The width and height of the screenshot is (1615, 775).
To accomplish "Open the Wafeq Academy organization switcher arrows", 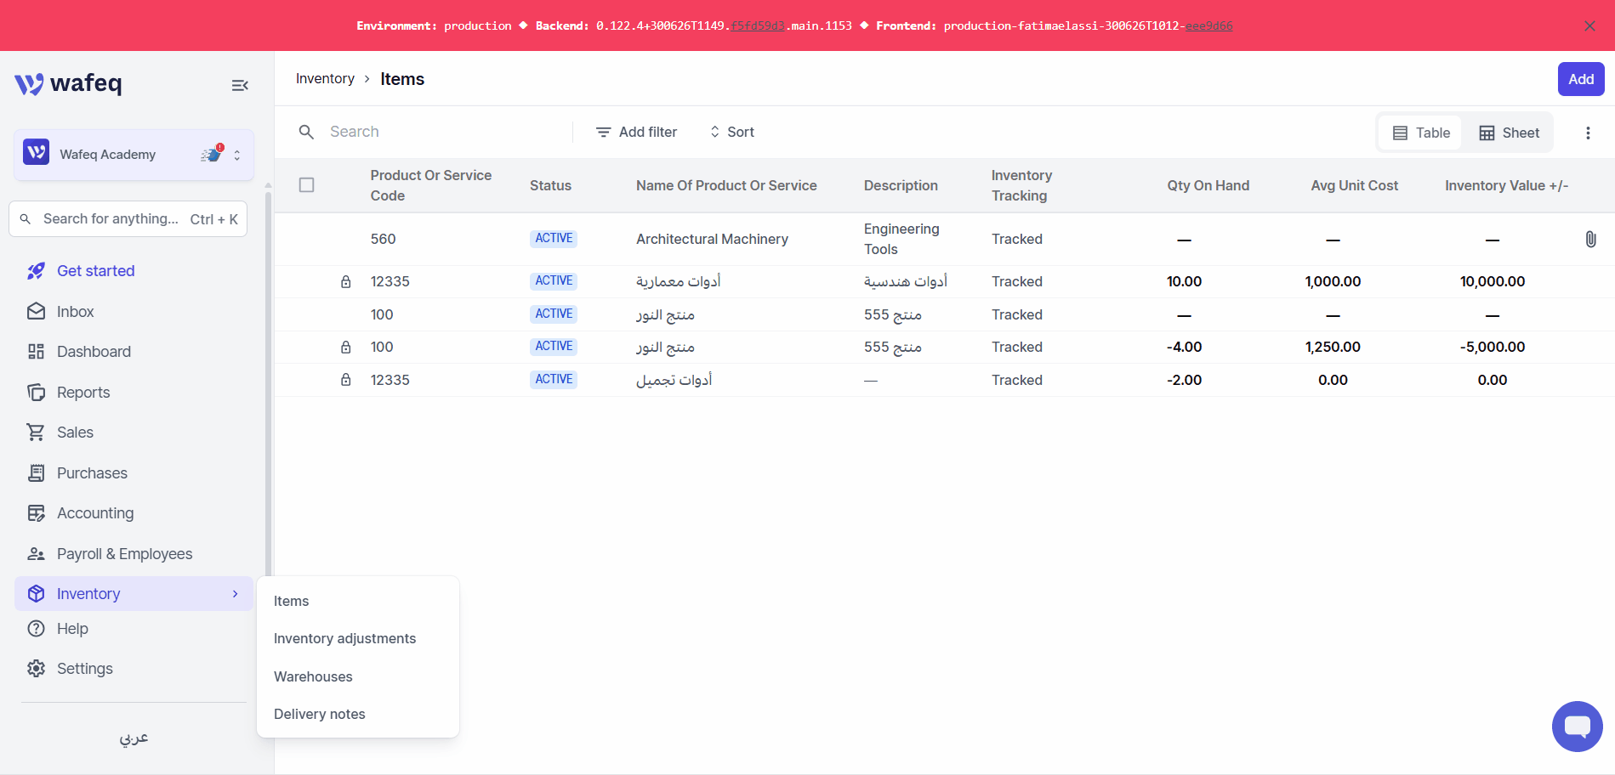I will (x=237, y=156).
